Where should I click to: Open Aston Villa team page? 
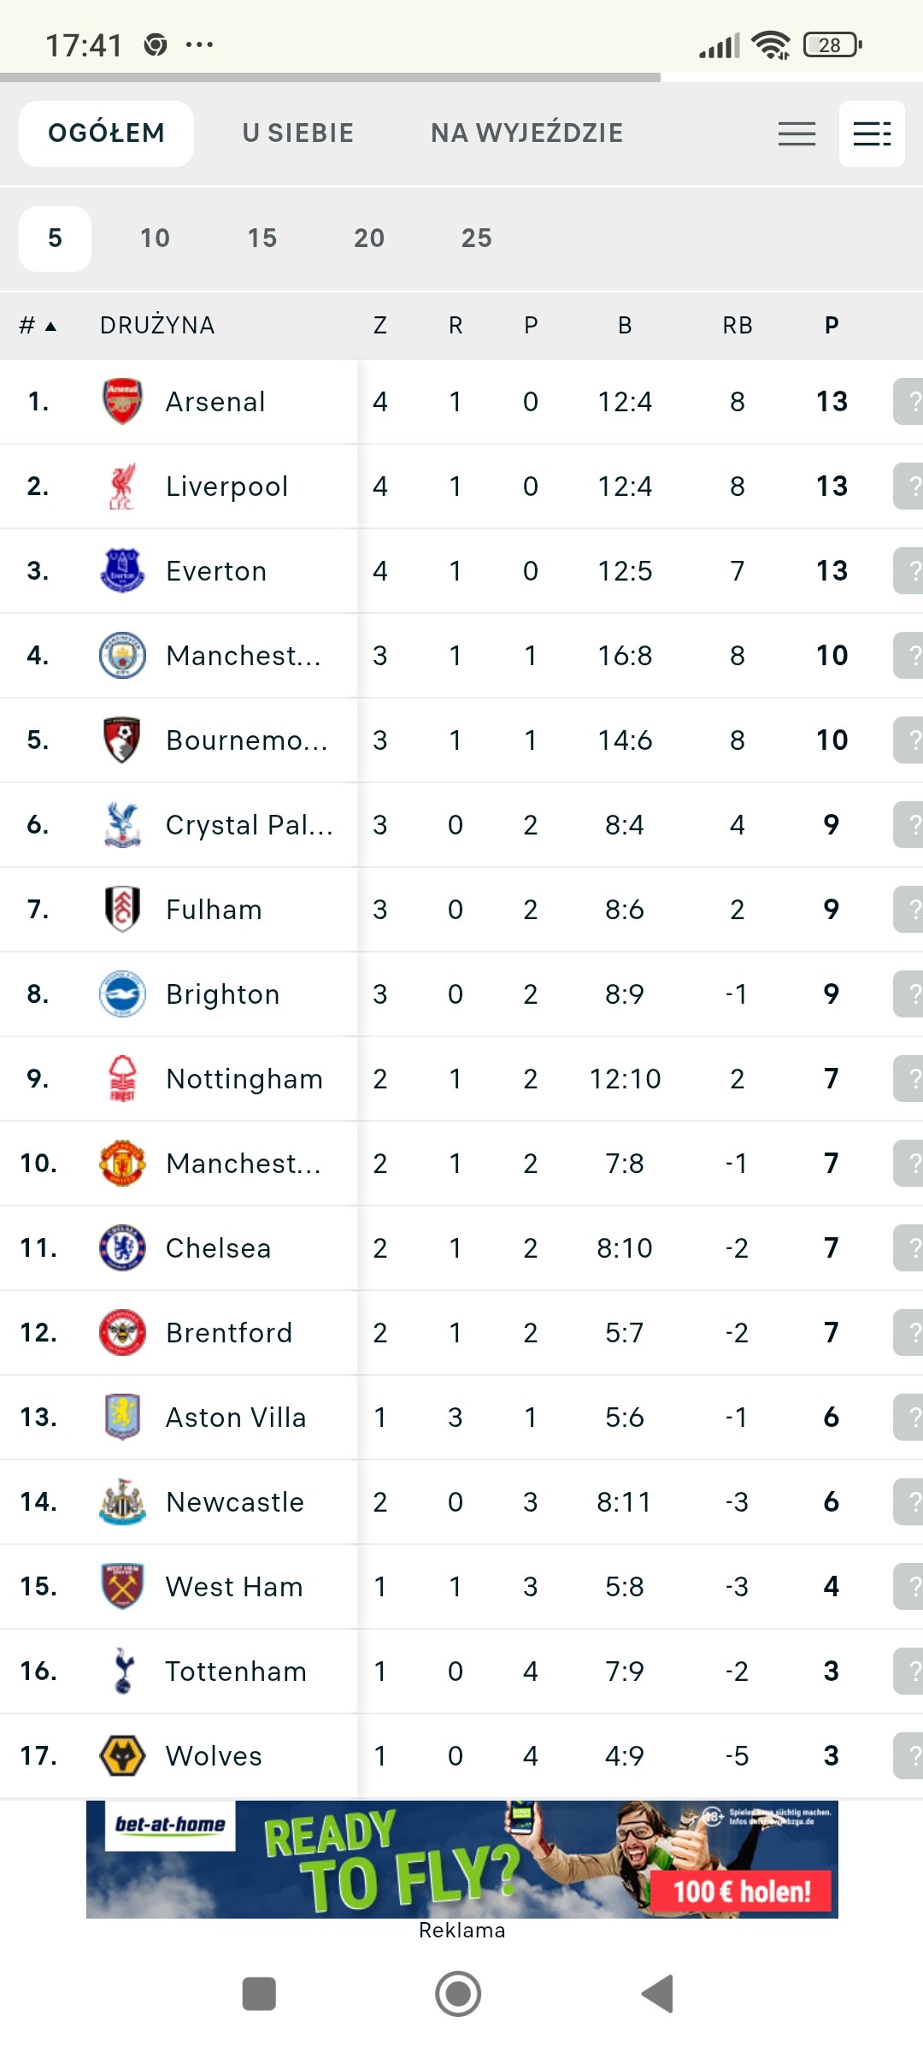click(x=236, y=1418)
